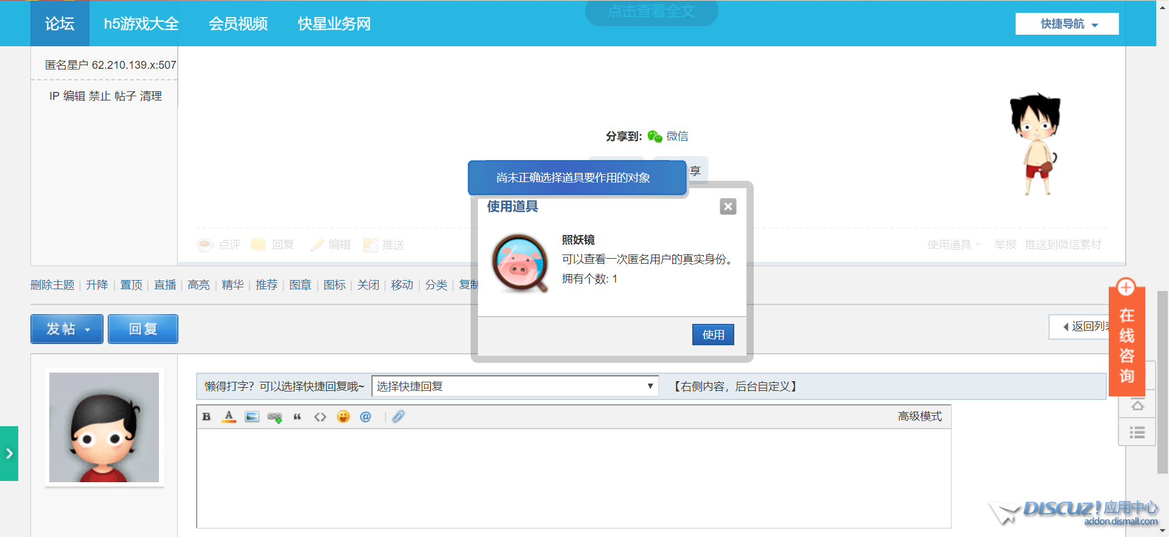Click 图章 moderation link
Viewport: 1169px width, 537px height.
click(x=300, y=285)
